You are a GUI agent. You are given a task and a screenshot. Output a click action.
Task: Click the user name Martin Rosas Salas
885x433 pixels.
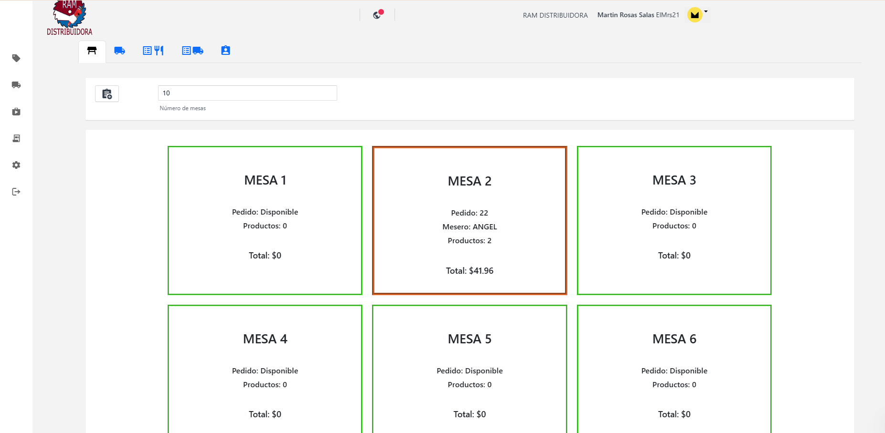click(626, 15)
